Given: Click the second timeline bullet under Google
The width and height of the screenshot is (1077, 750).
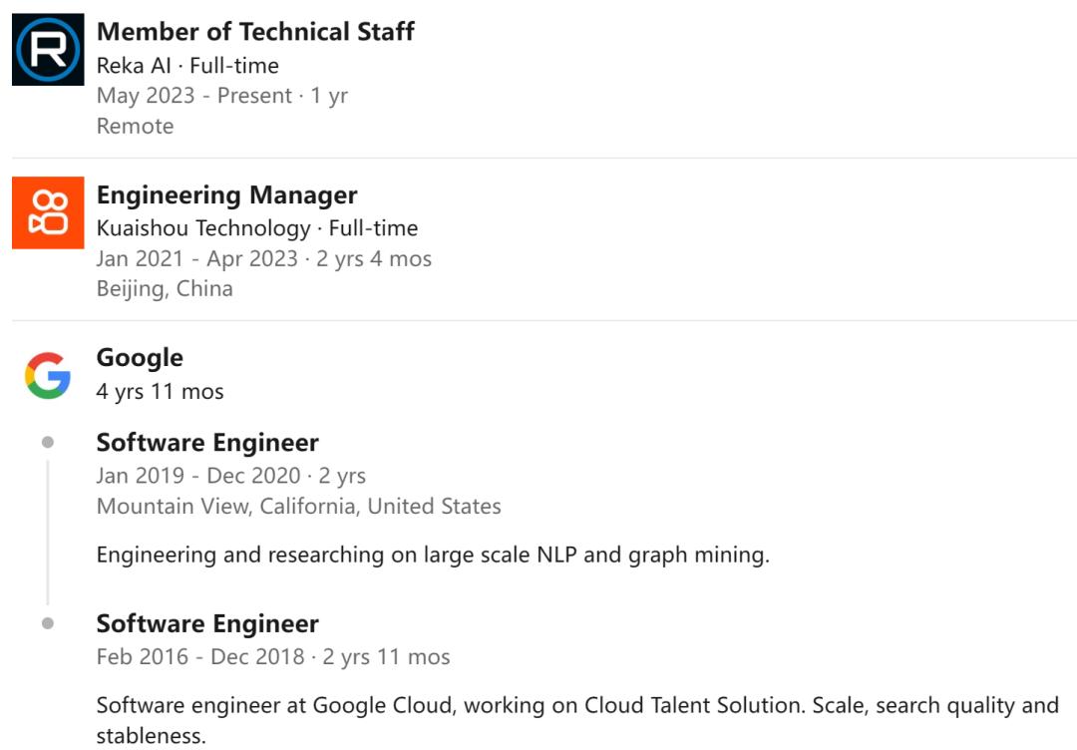Looking at the screenshot, I should click(x=48, y=623).
